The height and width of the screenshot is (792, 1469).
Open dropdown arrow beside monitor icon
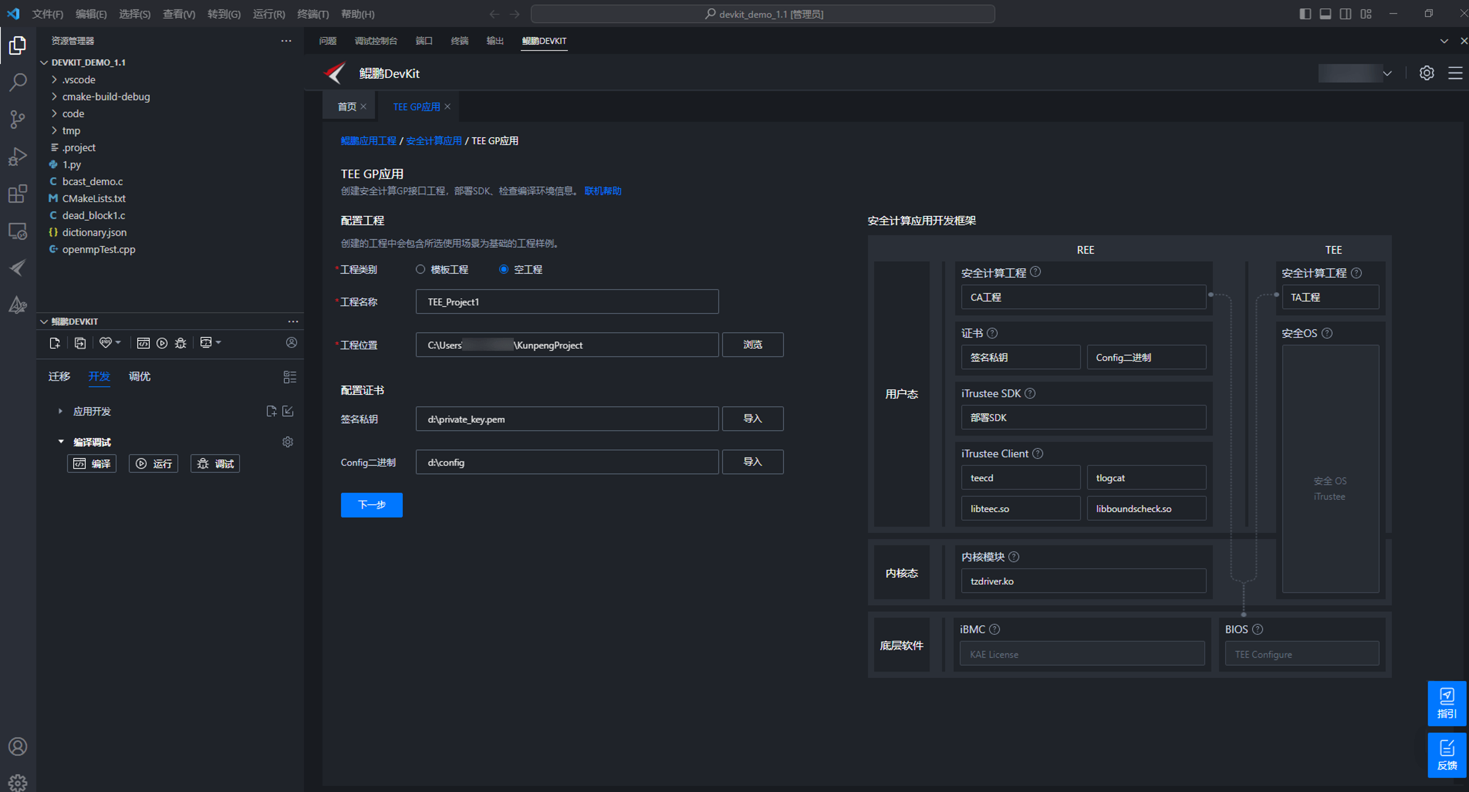(x=218, y=343)
